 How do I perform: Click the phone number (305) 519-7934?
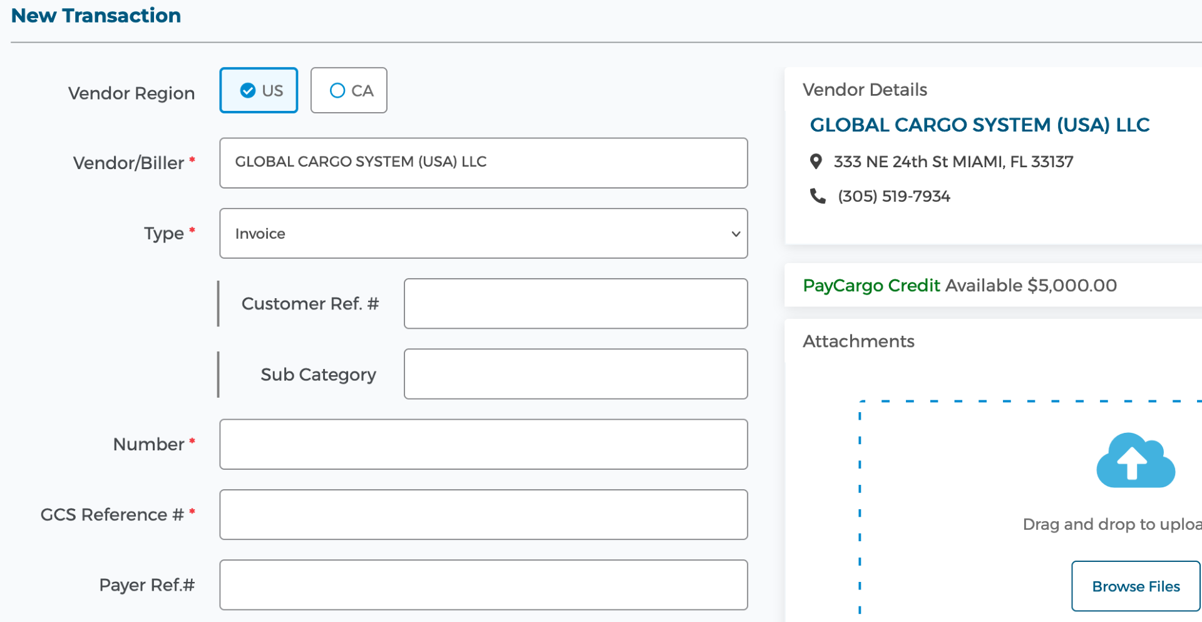pos(893,197)
